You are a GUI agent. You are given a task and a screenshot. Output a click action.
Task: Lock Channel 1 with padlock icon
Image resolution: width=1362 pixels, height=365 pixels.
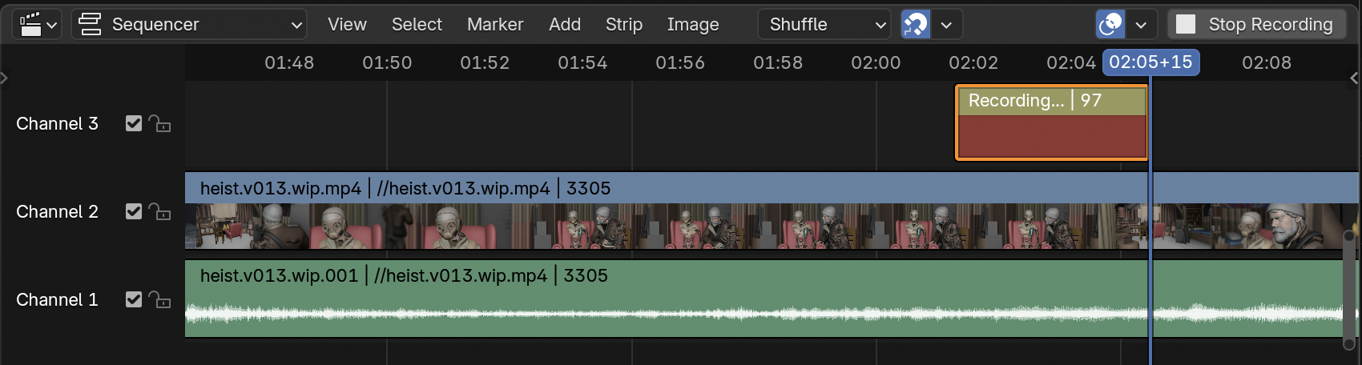[x=159, y=299]
